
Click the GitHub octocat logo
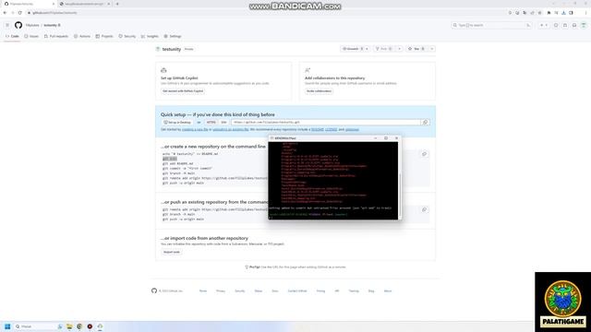(x=18, y=25)
